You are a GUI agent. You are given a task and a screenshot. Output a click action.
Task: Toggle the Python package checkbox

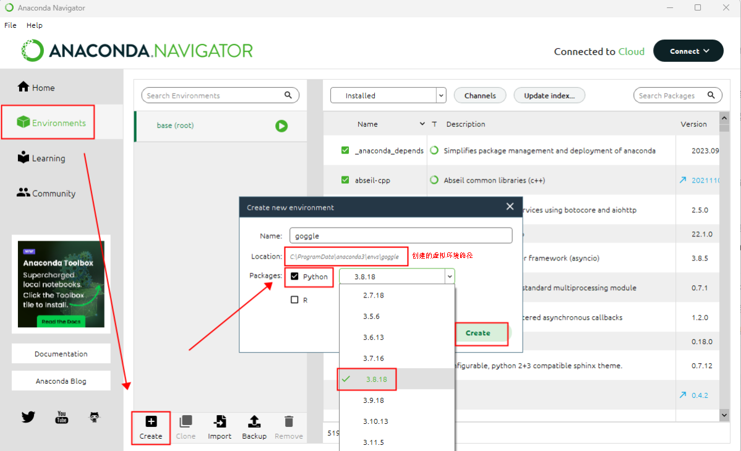coord(294,276)
